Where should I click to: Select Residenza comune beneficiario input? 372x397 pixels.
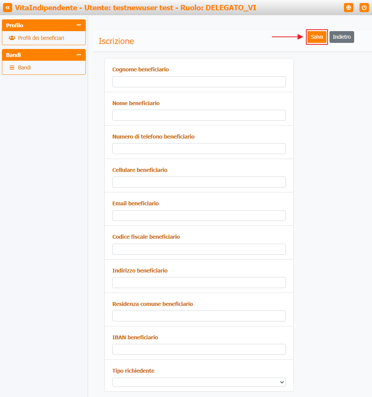click(x=199, y=316)
